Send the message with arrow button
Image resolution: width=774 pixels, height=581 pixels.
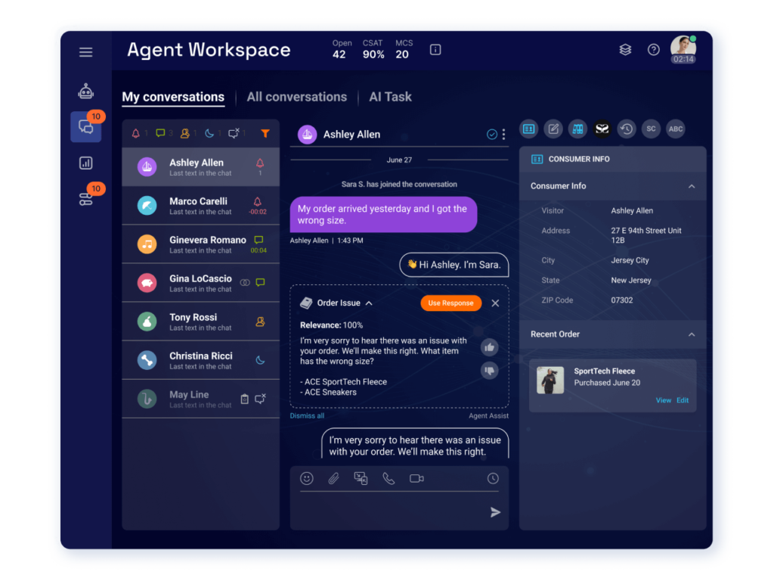click(495, 512)
